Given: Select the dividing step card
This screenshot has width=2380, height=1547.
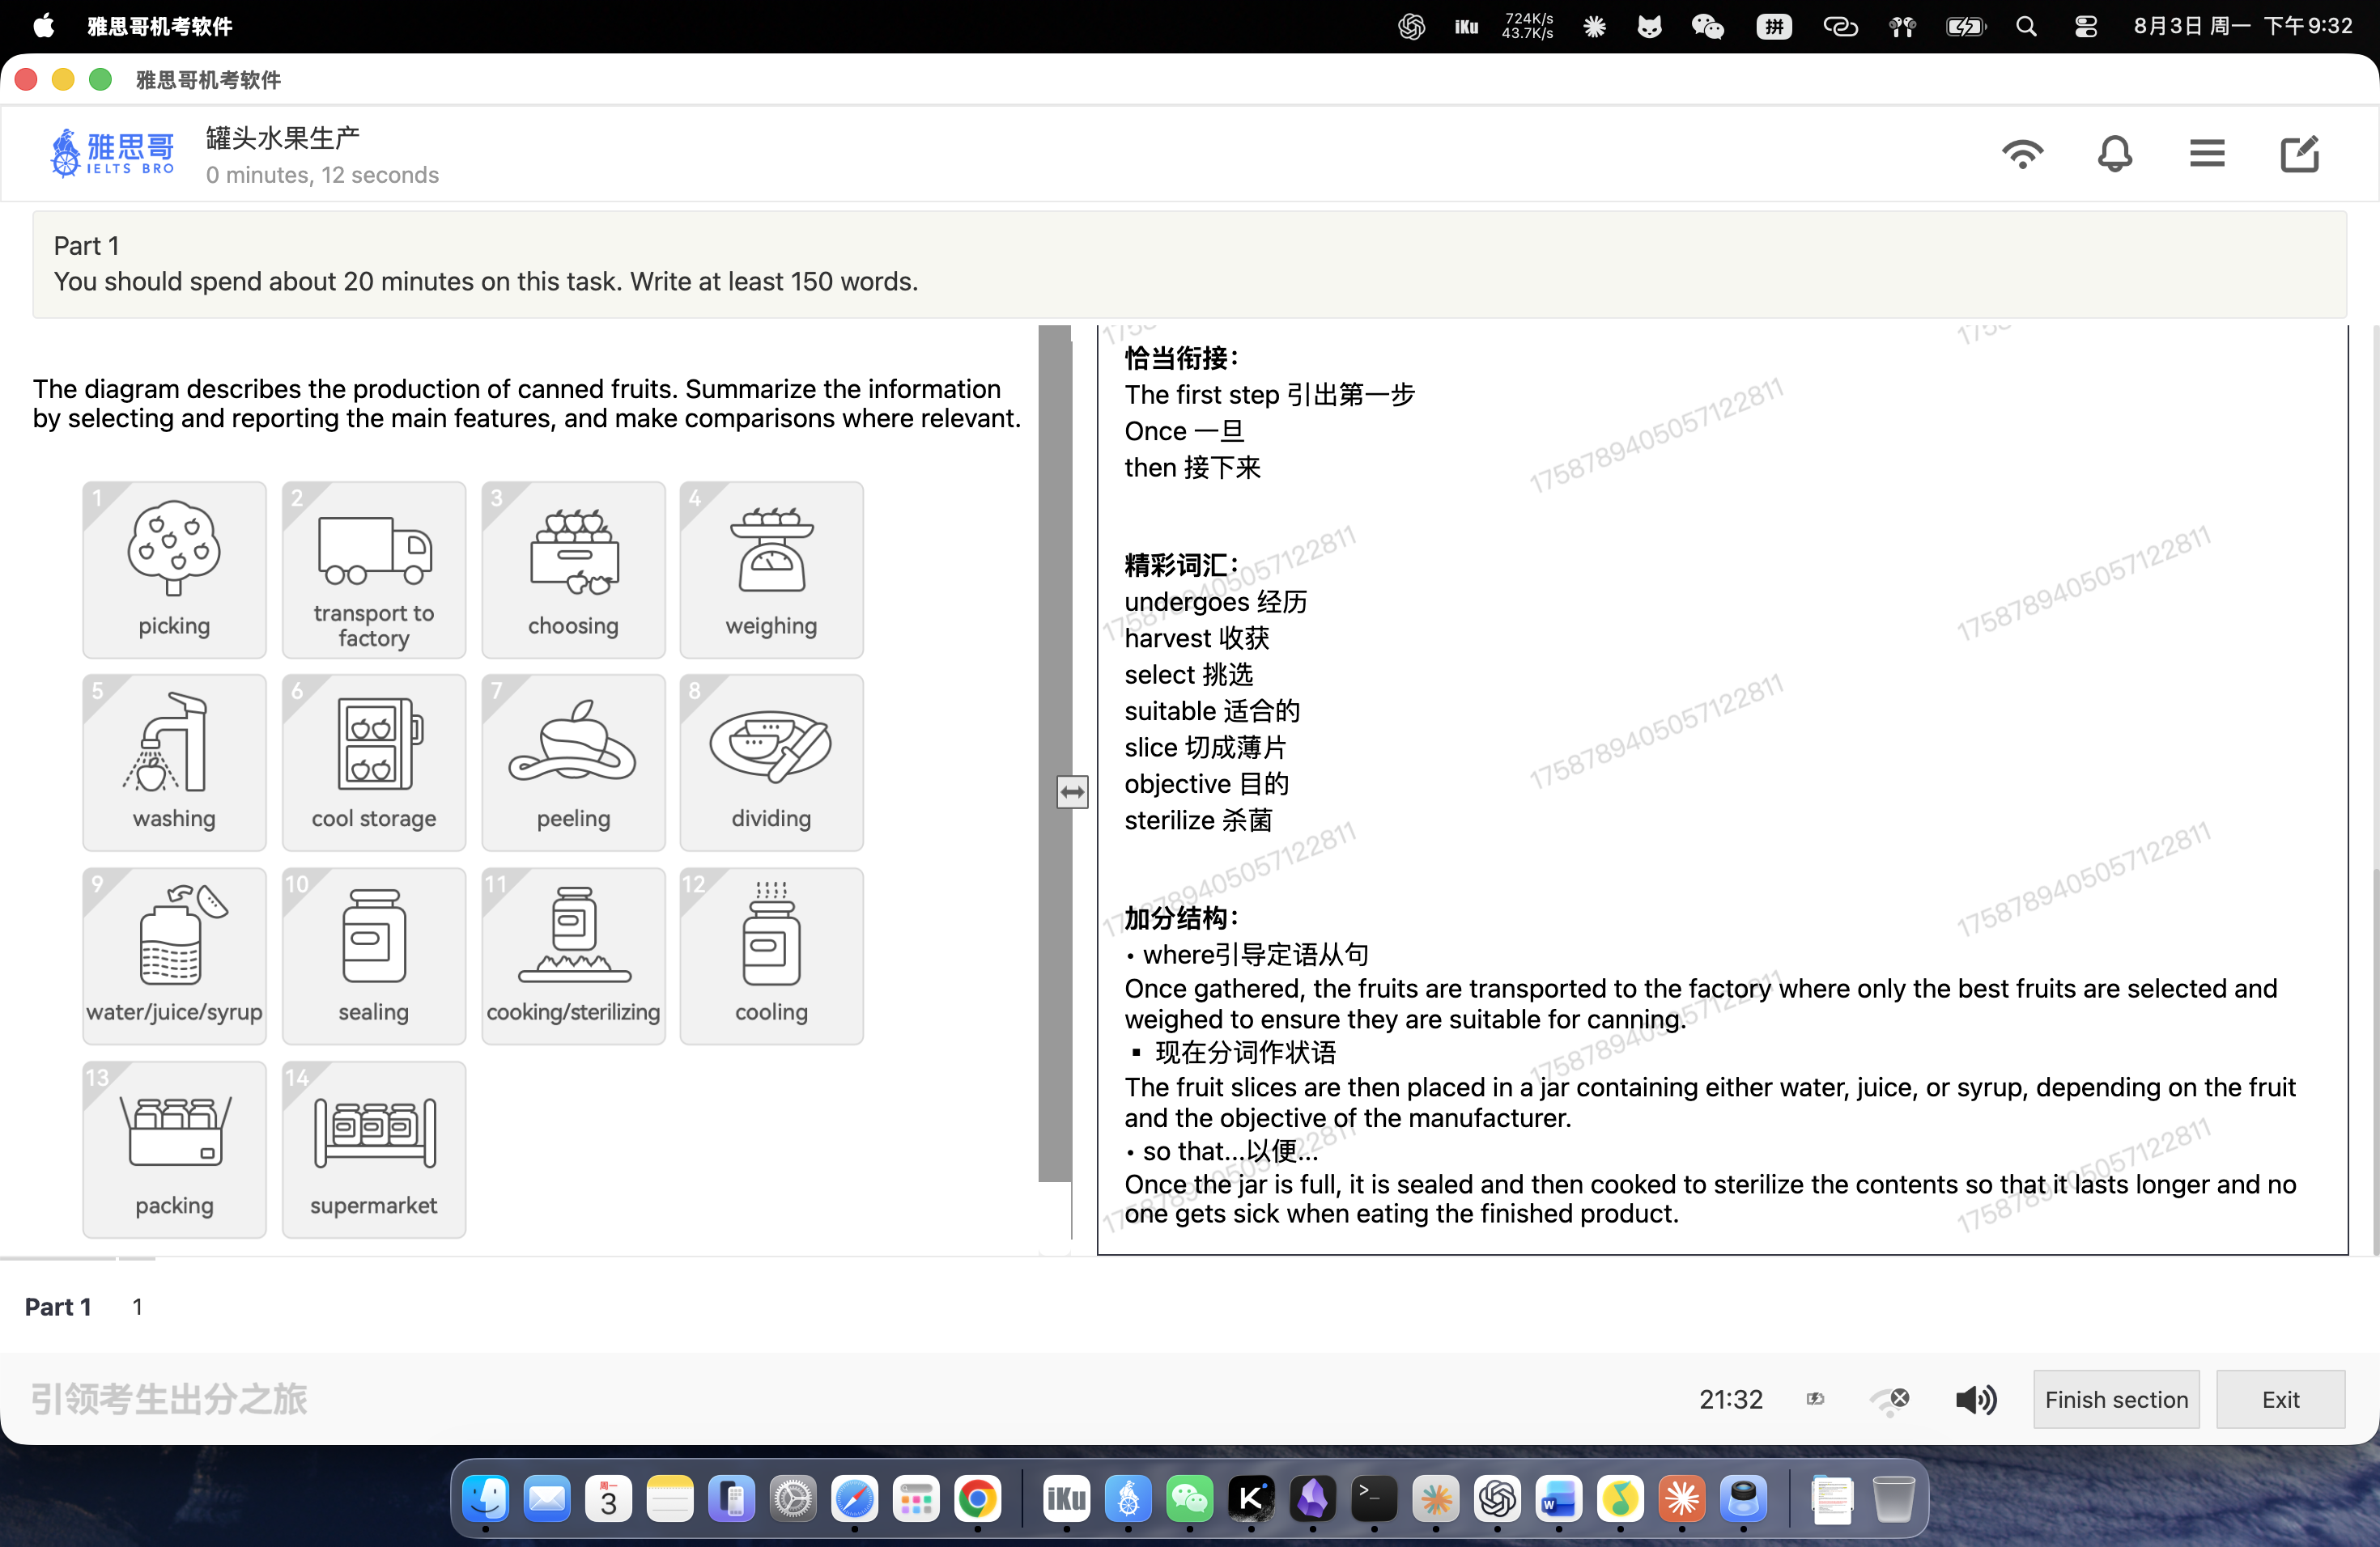Looking at the screenshot, I should pos(771,762).
